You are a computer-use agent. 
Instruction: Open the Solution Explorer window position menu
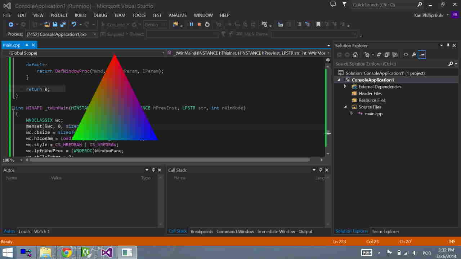pyautogui.click(x=442, y=45)
